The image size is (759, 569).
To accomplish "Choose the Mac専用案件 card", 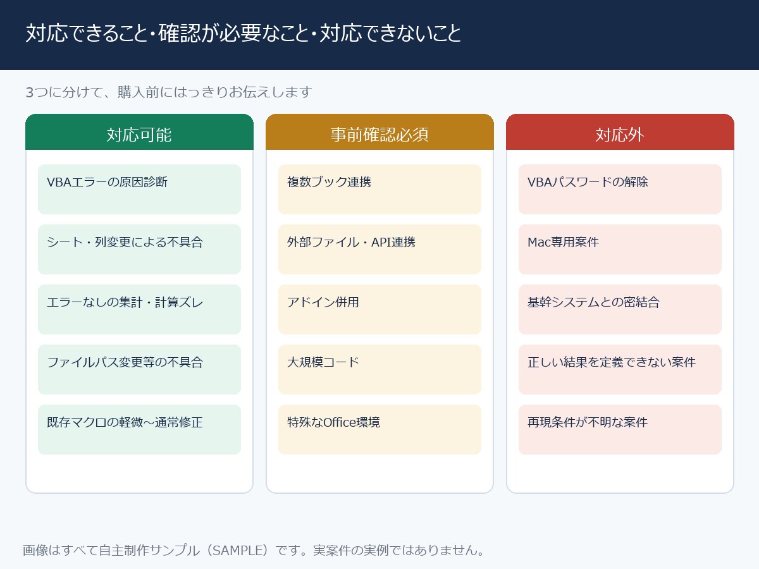I will 620,250.
